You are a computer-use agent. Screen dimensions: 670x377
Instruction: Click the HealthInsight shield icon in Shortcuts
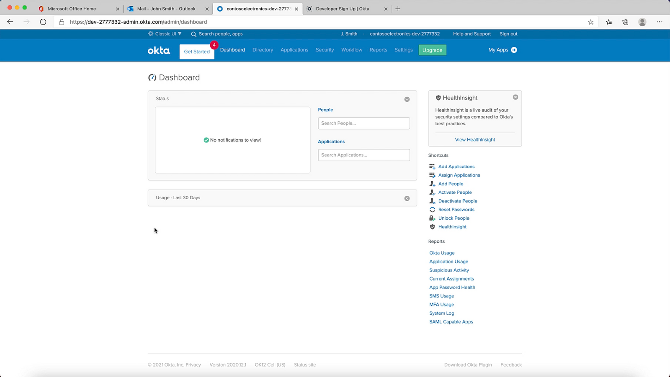(x=432, y=226)
